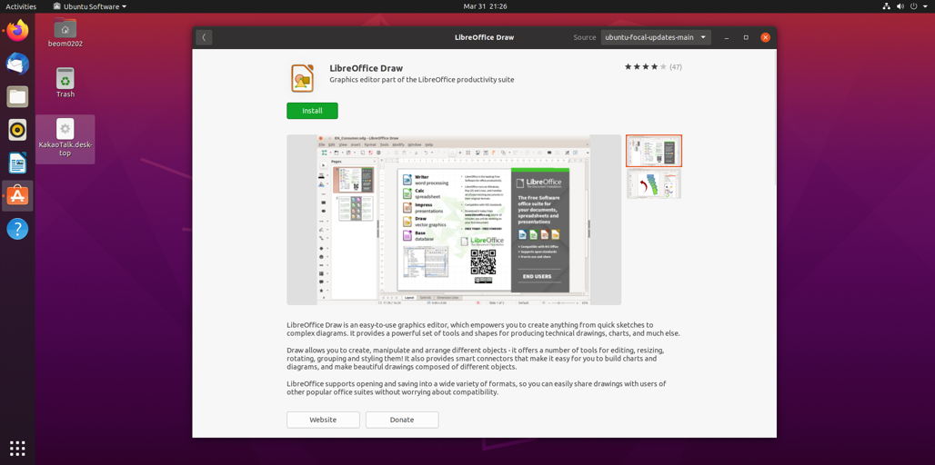The image size is (935, 465).
Task: Click the paragraph 'LibreOffice supports opening and saving'
Action: point(477,388)
